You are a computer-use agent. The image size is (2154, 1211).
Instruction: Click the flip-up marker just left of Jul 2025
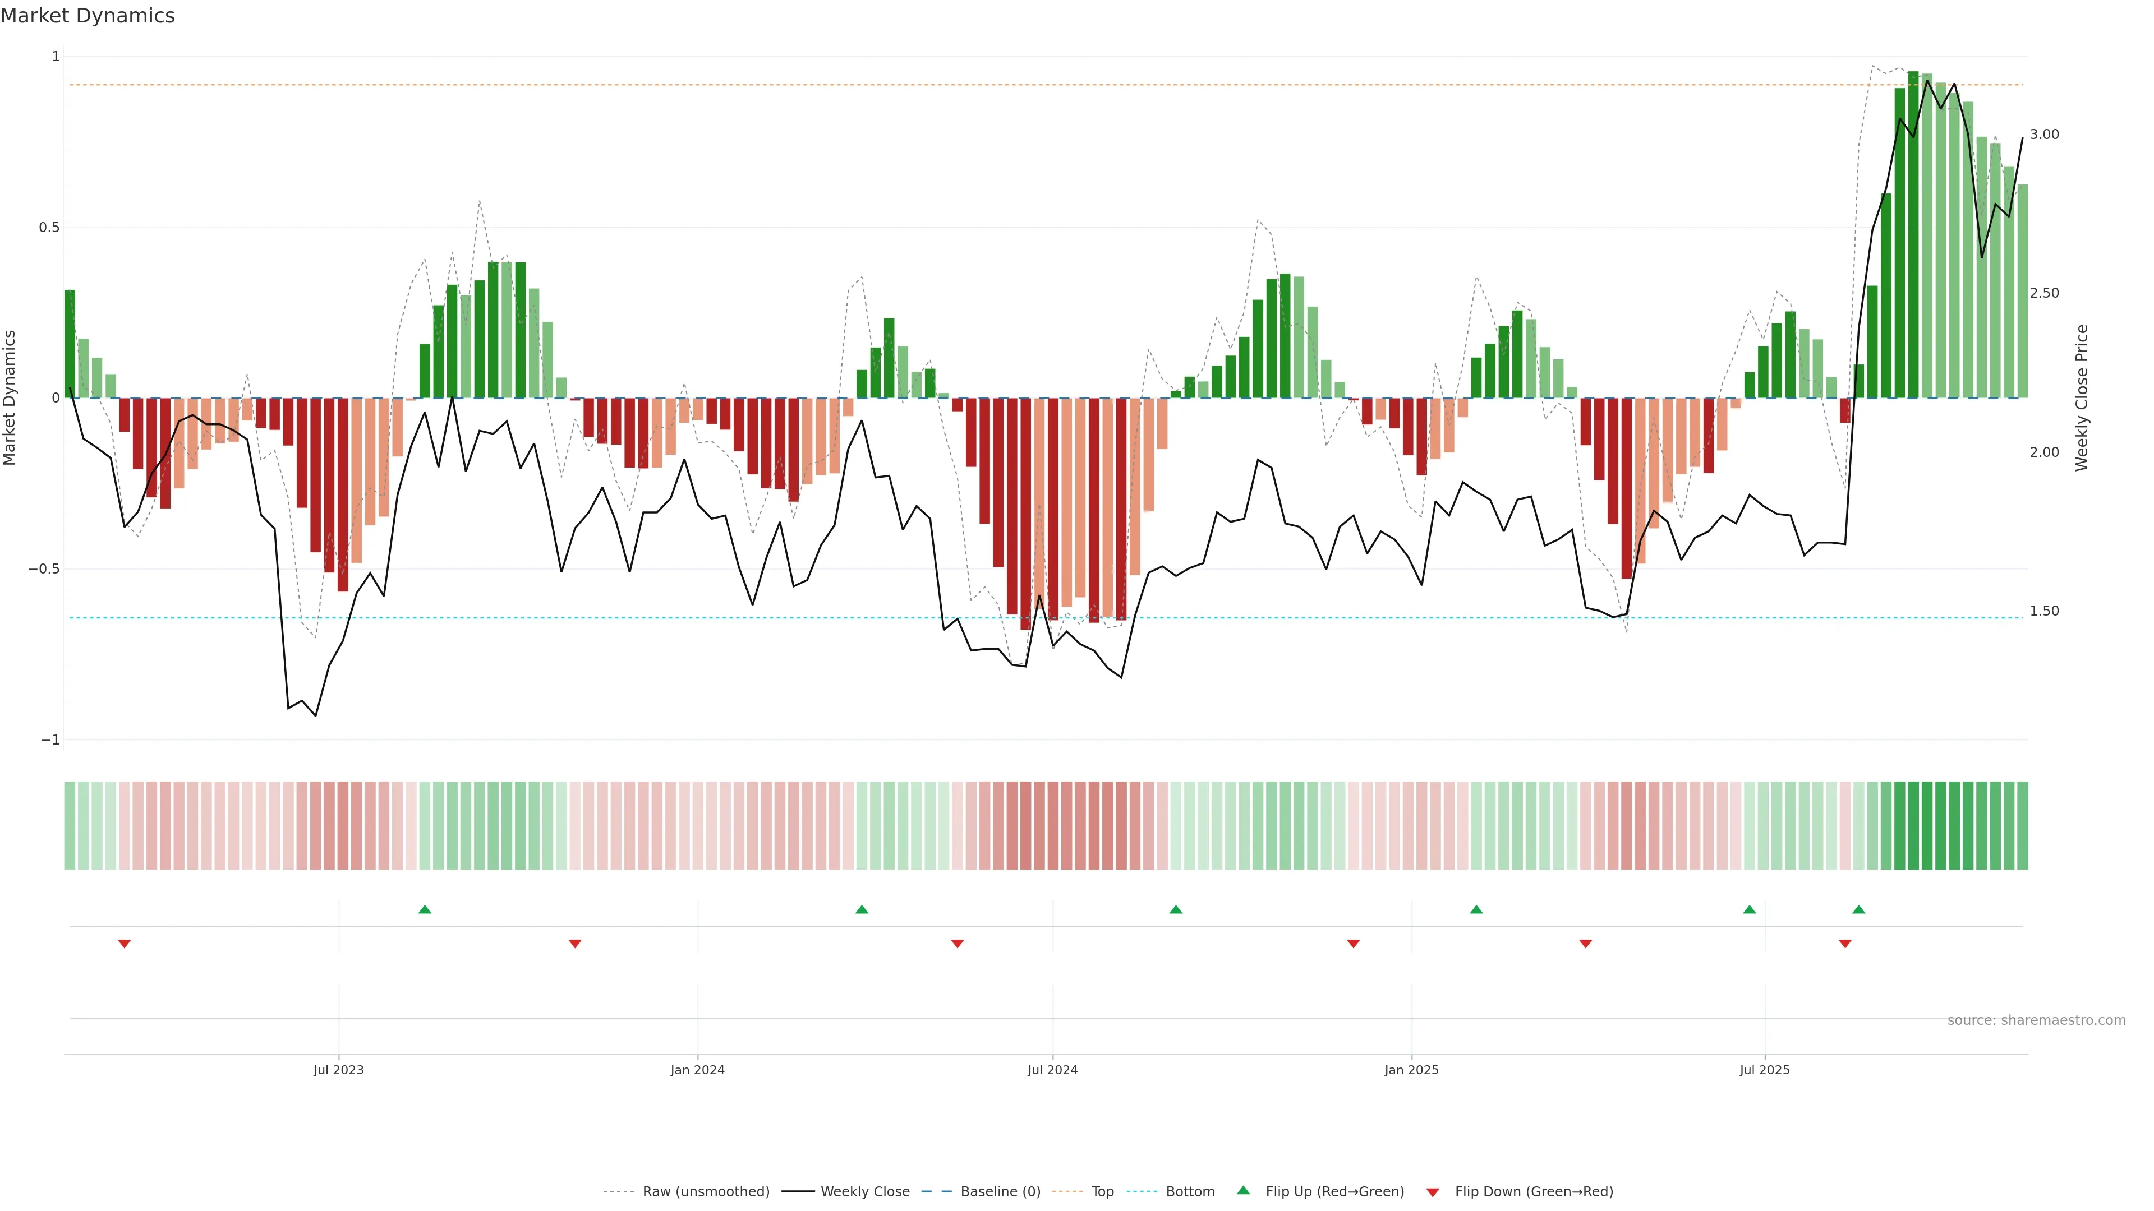coord(1750,909)
